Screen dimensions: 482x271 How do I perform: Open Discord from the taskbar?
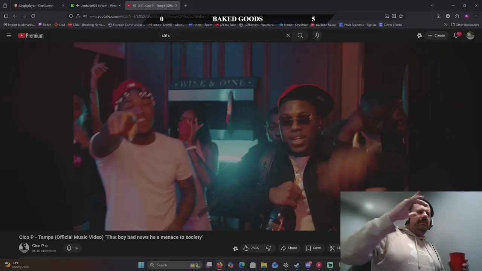[308, 265]
